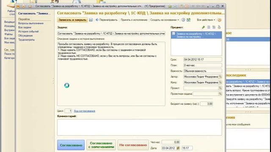
Task: Click the clock icon in the toolbar
Action: coord(183,20)
